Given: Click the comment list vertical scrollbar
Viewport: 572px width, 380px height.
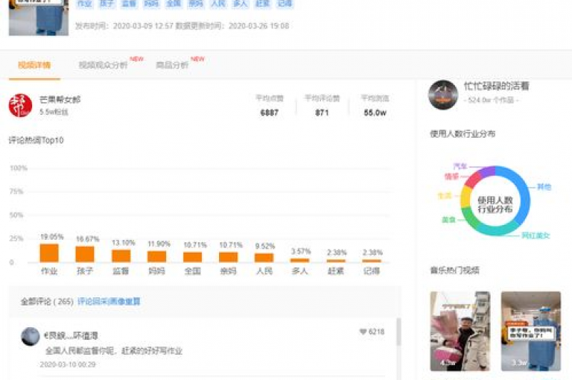Looking at the screenshot, I should [398, 332].
